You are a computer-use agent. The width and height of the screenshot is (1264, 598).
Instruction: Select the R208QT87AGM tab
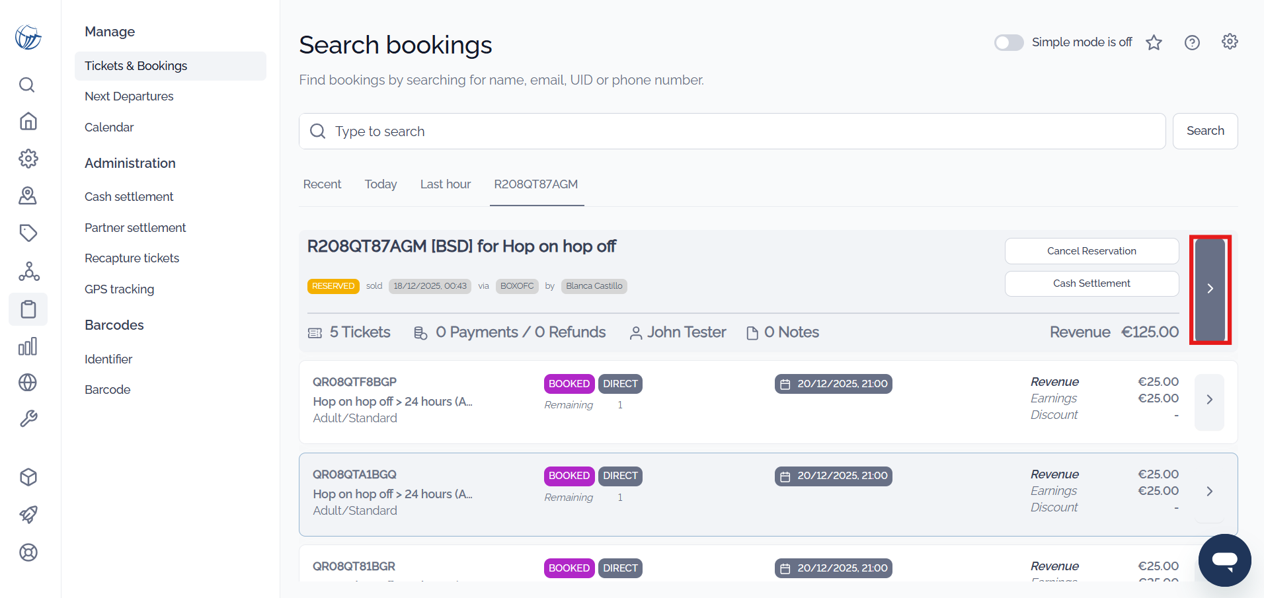pyautogui.click(x=536, y=184)
